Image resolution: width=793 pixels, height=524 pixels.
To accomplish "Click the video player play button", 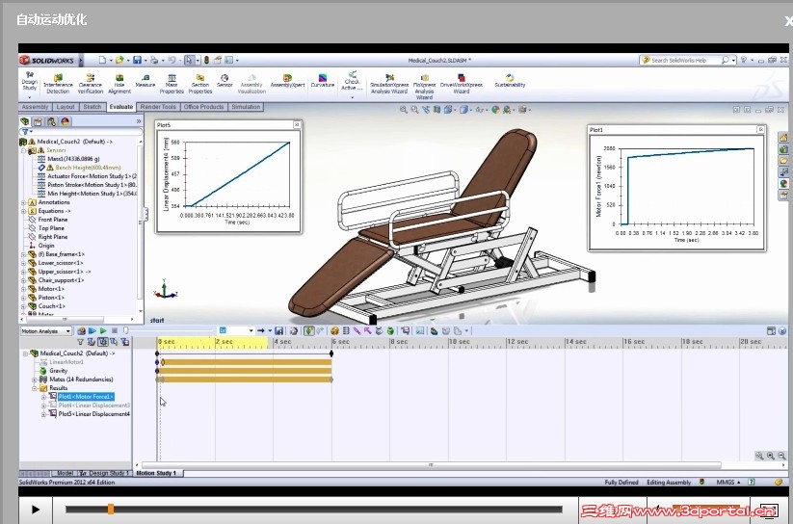I will coord(36,510).
